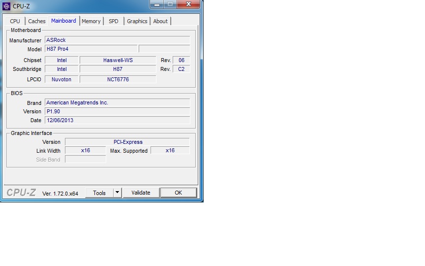
Task: Click the BIOS version P1.90
Action: tap(118, 111)
